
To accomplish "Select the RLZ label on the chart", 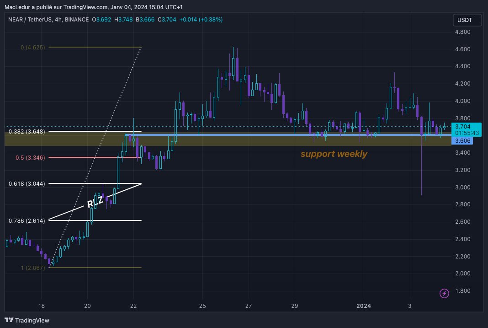I will [x=95, y=202].
